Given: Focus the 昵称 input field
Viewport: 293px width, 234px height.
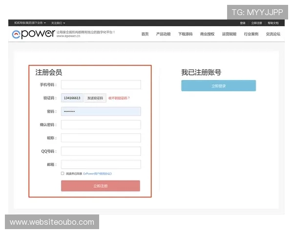Looking at the screenshot, I should pos(101,138).
